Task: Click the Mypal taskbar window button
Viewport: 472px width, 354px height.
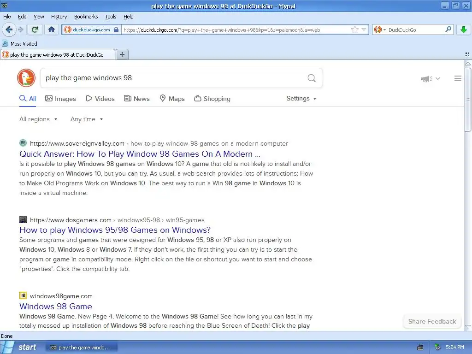Action: click(x=81, y=348)
